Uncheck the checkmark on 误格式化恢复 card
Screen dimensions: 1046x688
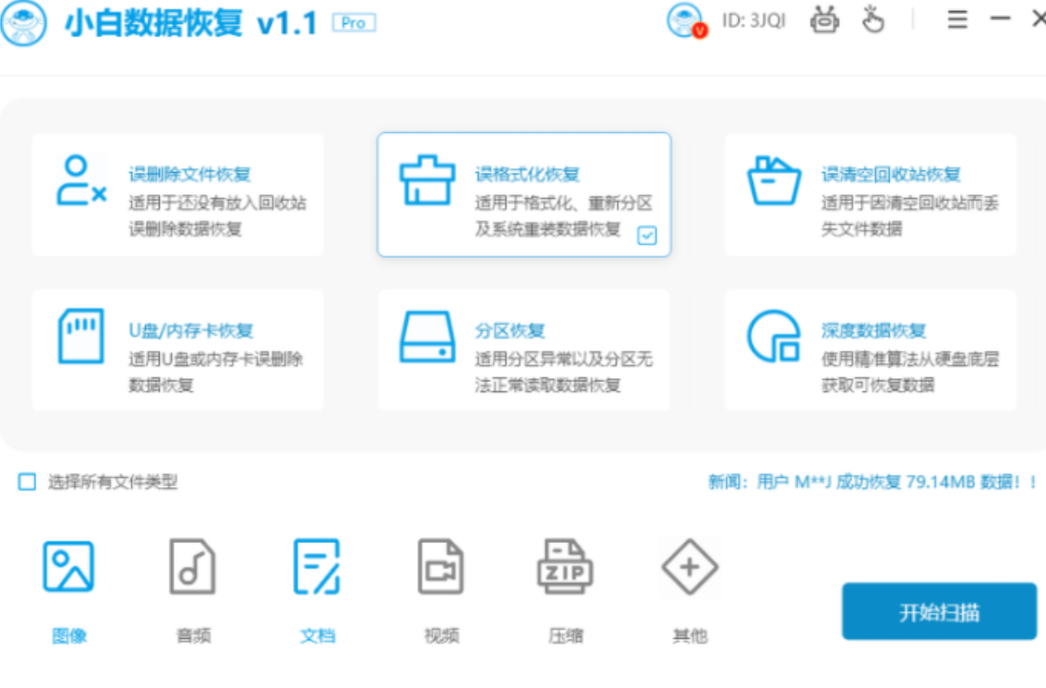646,235
